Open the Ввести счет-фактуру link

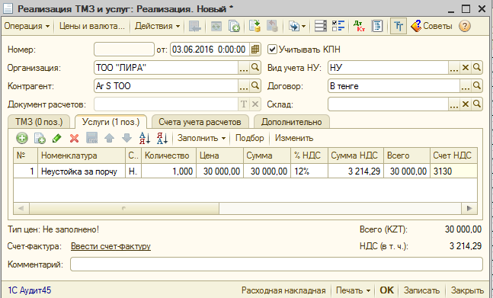[110, 246]
